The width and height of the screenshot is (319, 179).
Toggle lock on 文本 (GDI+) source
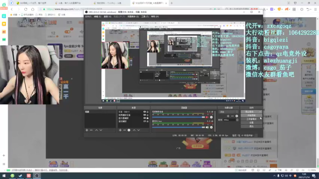coord(148,112)
